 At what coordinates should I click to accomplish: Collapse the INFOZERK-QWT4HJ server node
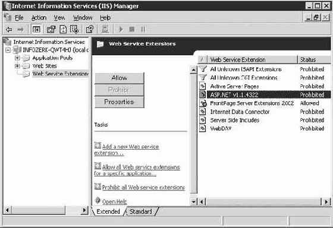click(8, 50)
